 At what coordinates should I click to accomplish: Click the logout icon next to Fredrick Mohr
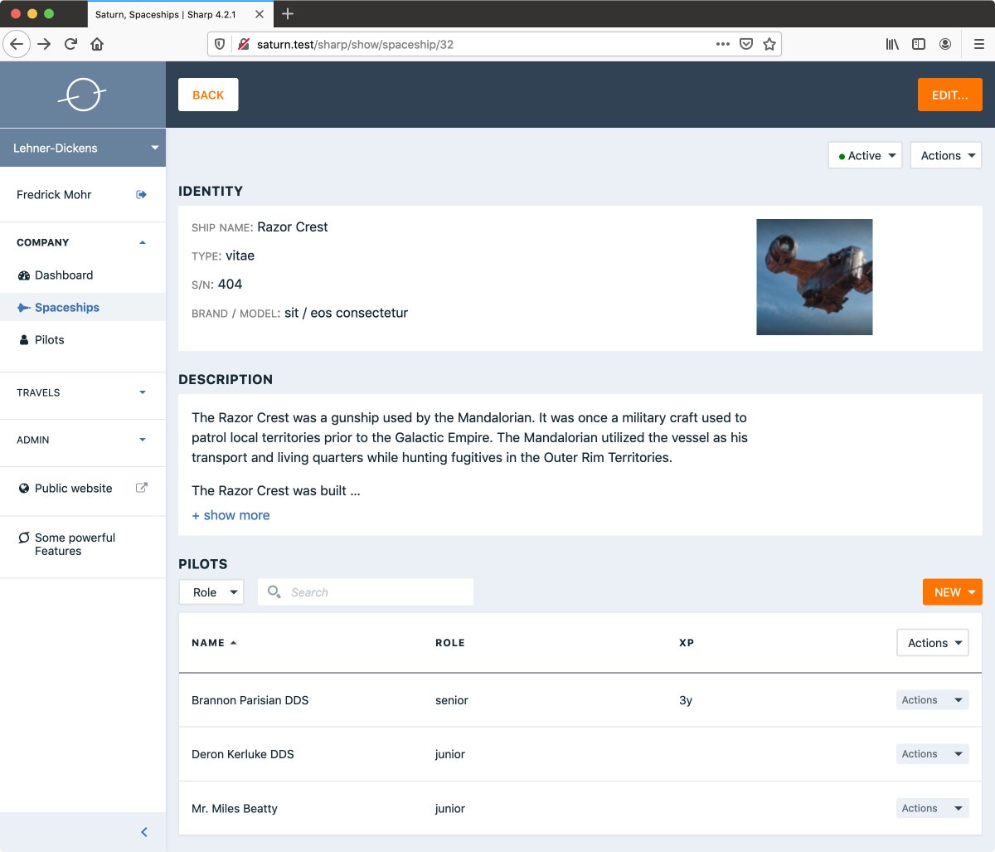click(141, 194)
